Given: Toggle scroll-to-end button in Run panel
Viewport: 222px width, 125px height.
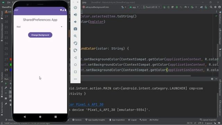Looking at the screenshot, I should click(x=10, y=97).
